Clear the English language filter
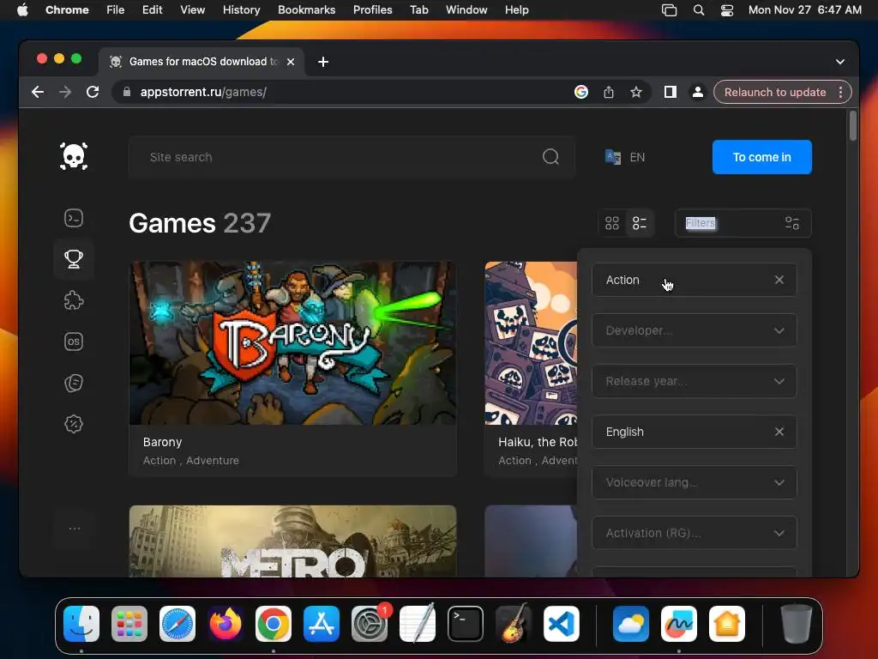Viewport: 878px width, 659px height. pos(779,432)
